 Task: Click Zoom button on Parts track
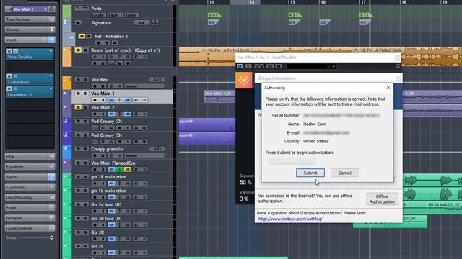(131, 15)
